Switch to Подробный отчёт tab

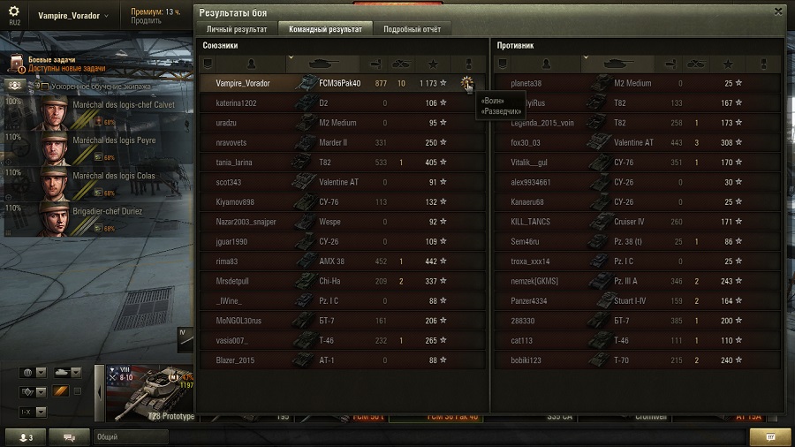pos(412,29)
